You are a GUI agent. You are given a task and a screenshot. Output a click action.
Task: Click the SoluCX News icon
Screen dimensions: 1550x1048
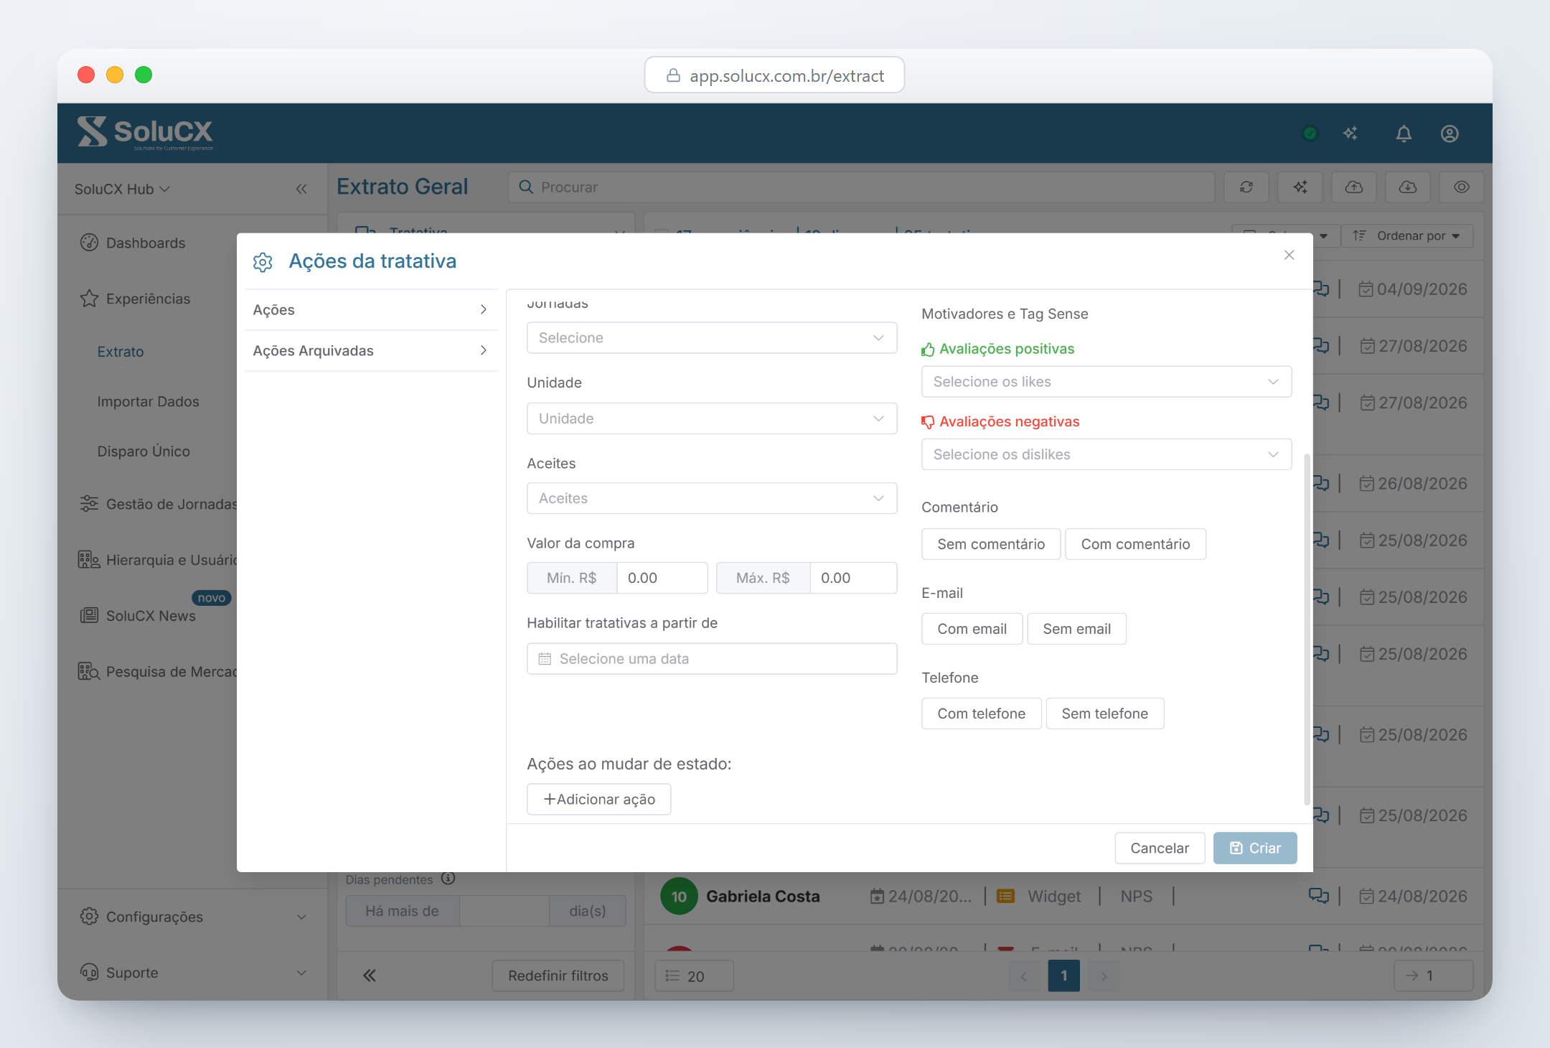pos(89,615)
